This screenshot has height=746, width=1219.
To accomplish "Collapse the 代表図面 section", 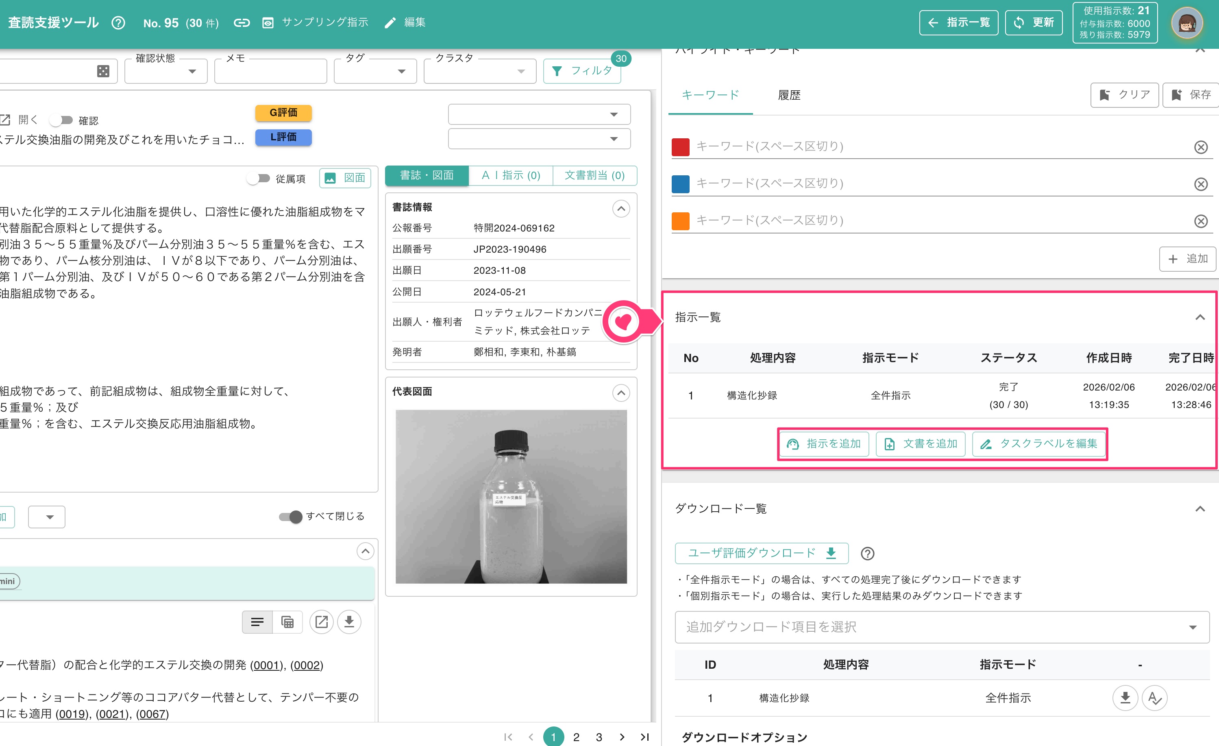I will (x=621, y=393).
